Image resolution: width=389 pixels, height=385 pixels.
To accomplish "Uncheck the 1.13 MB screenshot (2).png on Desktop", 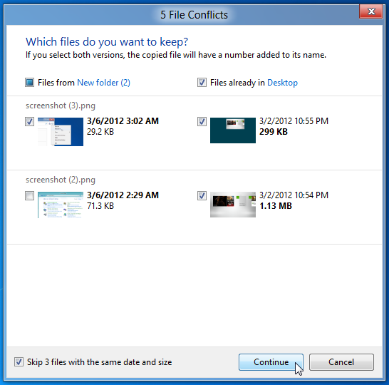I will click(x=202, y=195).
